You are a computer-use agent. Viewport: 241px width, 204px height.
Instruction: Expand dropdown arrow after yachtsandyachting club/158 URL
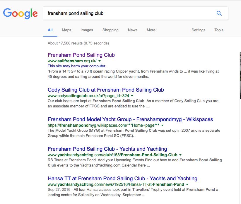coord(180,155)
